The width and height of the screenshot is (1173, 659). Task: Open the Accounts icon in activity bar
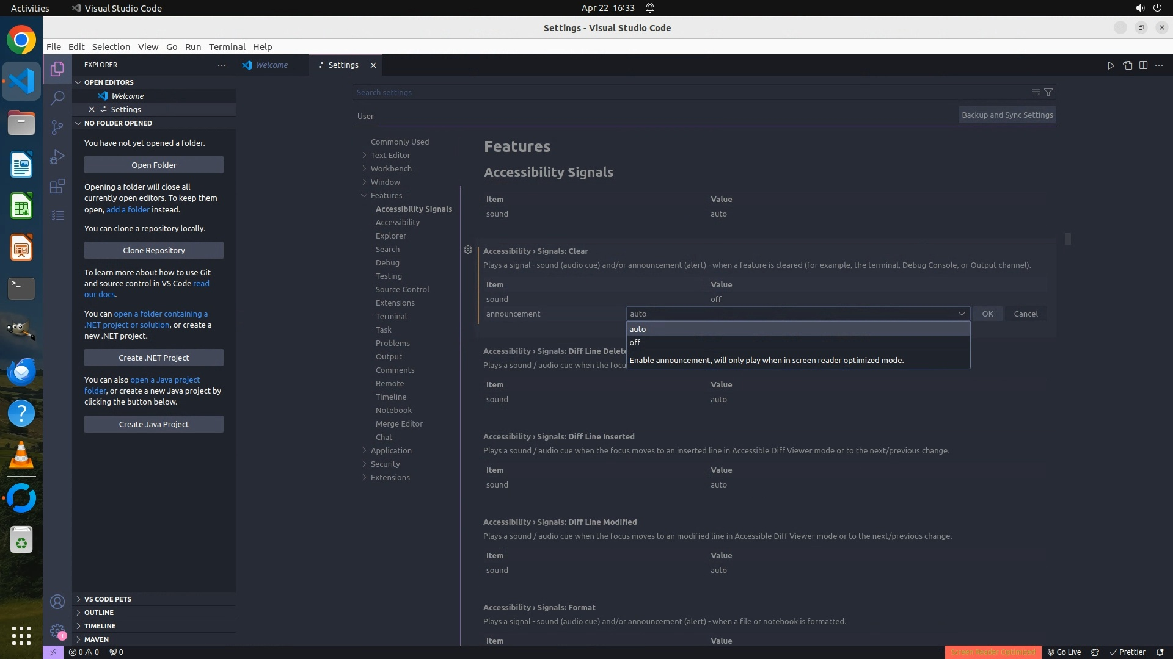point(57,602)
